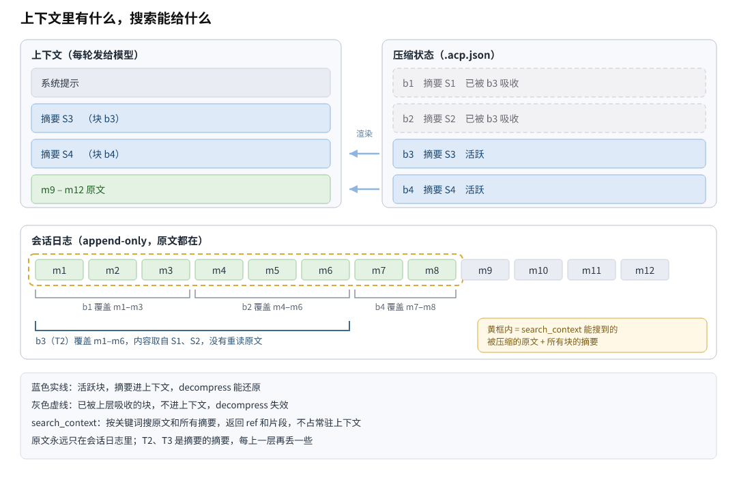
Task: Click the b1 覆盖 m1–m3 label
Action: [x=113, y=307]
